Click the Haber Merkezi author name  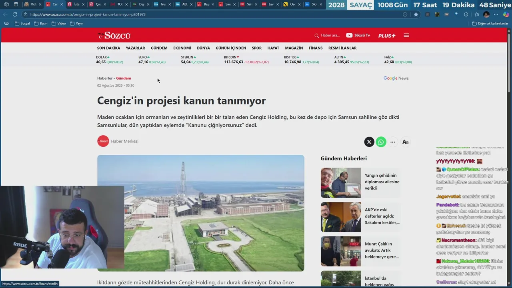(124, 141)
